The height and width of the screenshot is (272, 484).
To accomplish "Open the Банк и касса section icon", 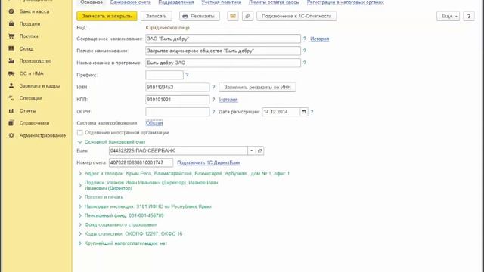I will (11, 11).
